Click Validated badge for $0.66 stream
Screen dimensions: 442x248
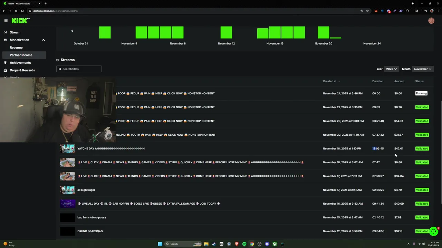click(x=422, y=162)
